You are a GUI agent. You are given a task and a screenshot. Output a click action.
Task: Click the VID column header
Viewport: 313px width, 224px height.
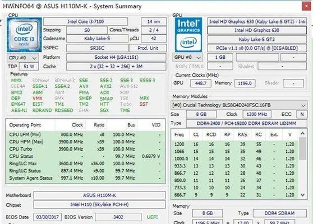coord(151,125)
